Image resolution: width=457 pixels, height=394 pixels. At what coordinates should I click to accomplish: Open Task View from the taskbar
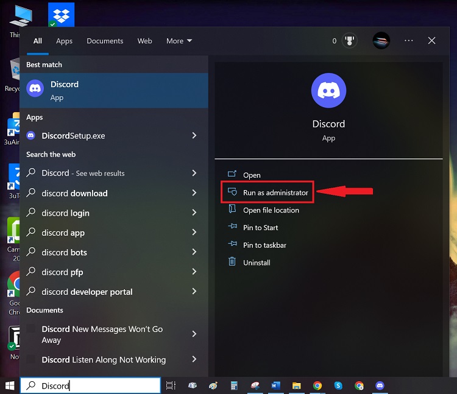(171, 385)
